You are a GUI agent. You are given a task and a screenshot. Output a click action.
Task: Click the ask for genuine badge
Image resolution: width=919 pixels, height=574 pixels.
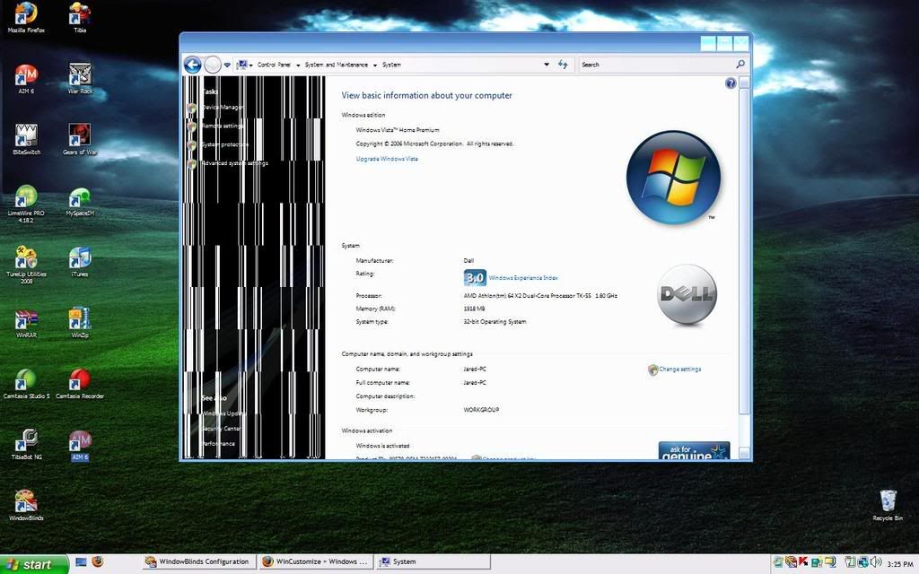pos(694,450)
